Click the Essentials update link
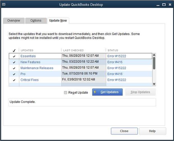The width and height of the screenshot is (174, 141). tap(28, 56)
